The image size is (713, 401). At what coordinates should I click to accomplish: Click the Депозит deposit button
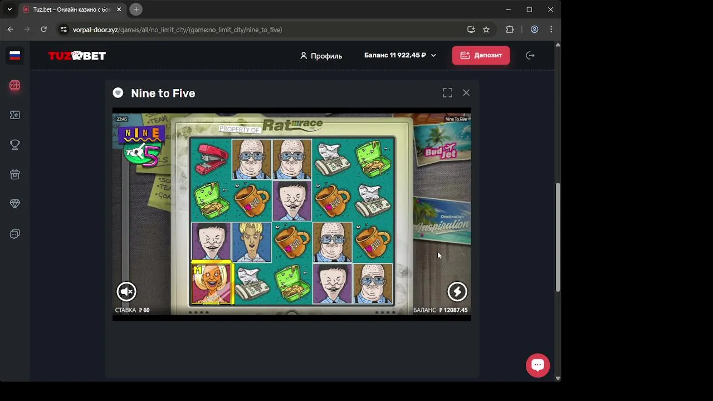[x=481, y=55]
